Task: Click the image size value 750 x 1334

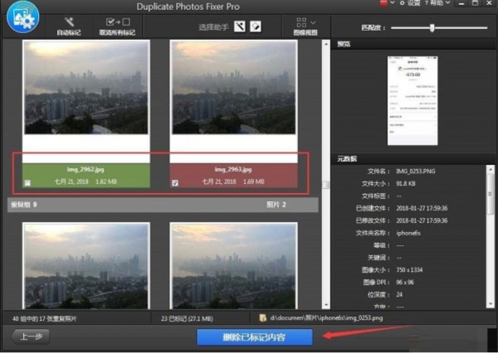Action: 409,270
